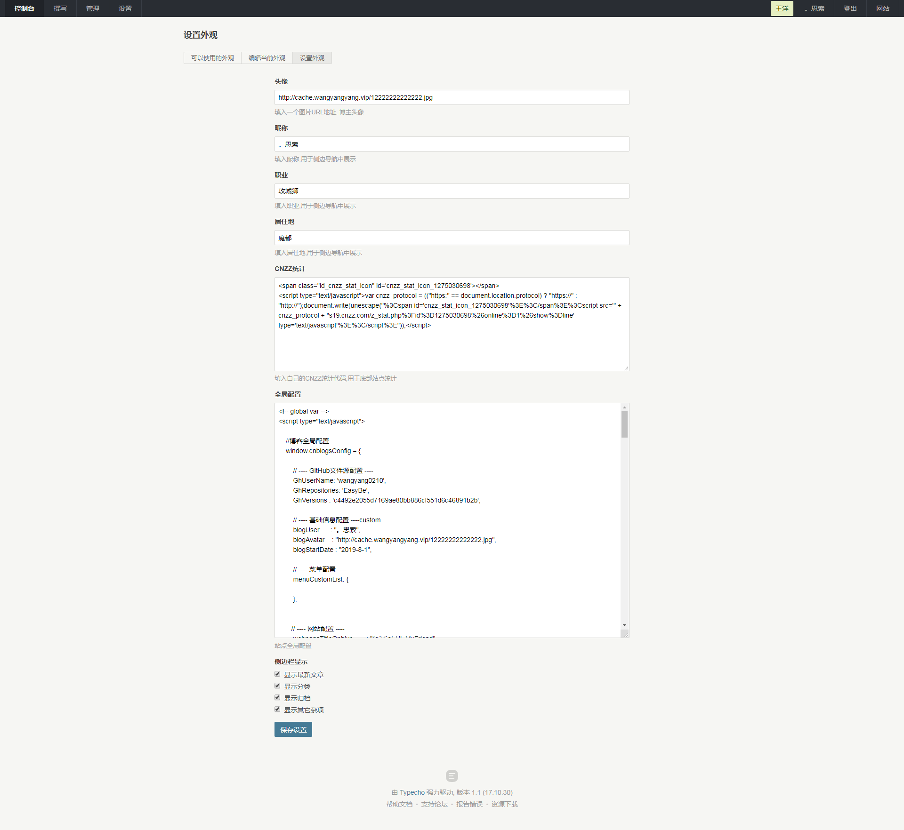Click into the 居住地 input field

coord(452,238)
